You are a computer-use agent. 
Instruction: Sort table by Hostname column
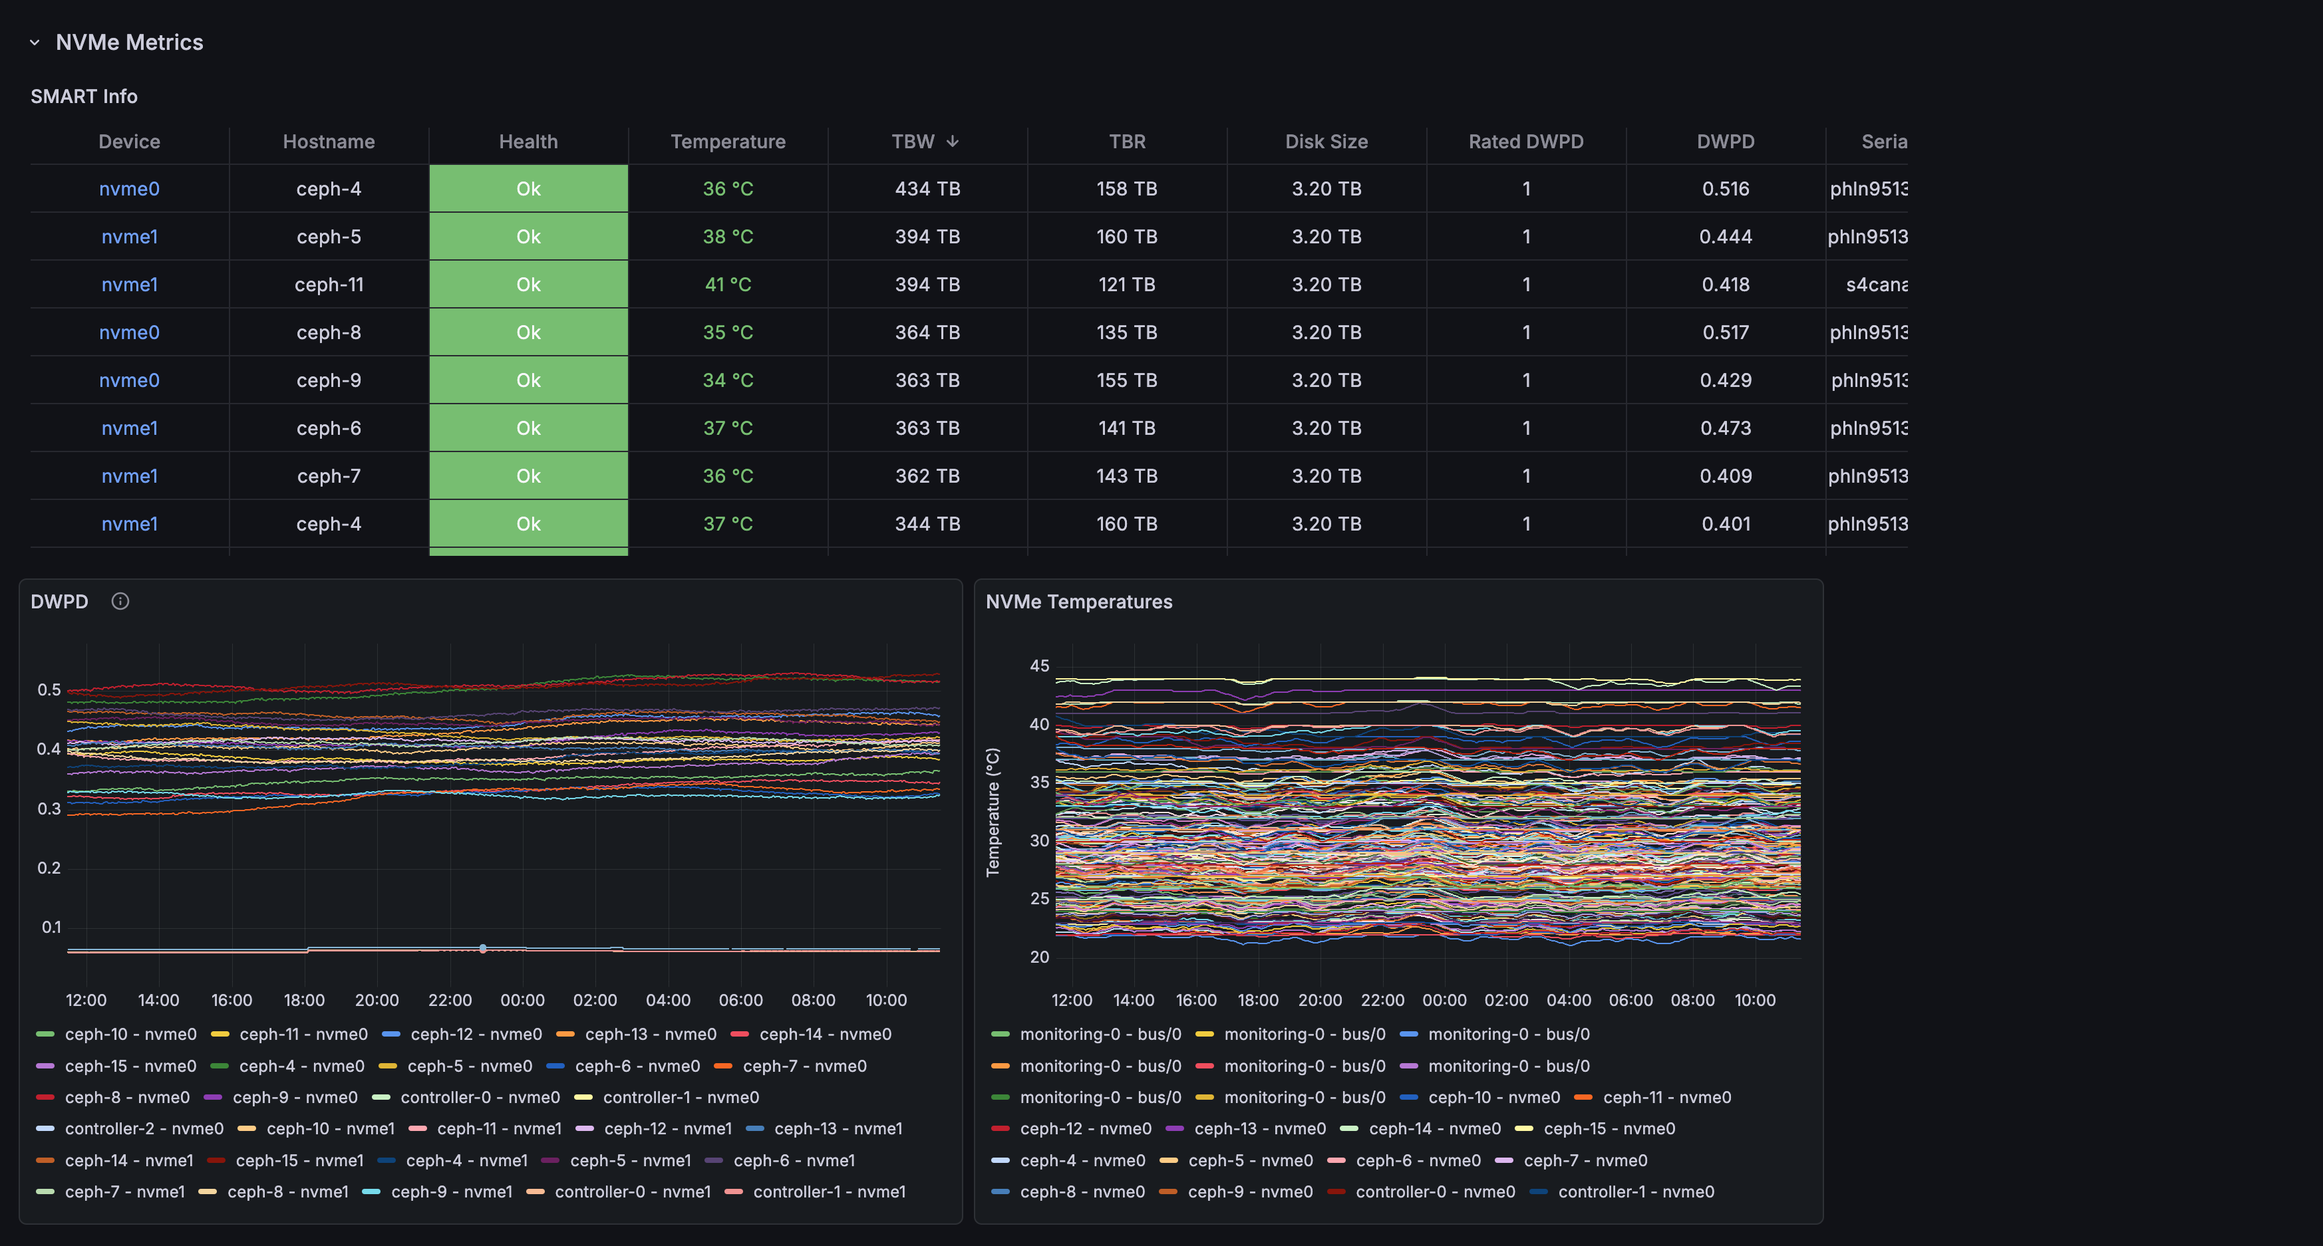point(328,142)
